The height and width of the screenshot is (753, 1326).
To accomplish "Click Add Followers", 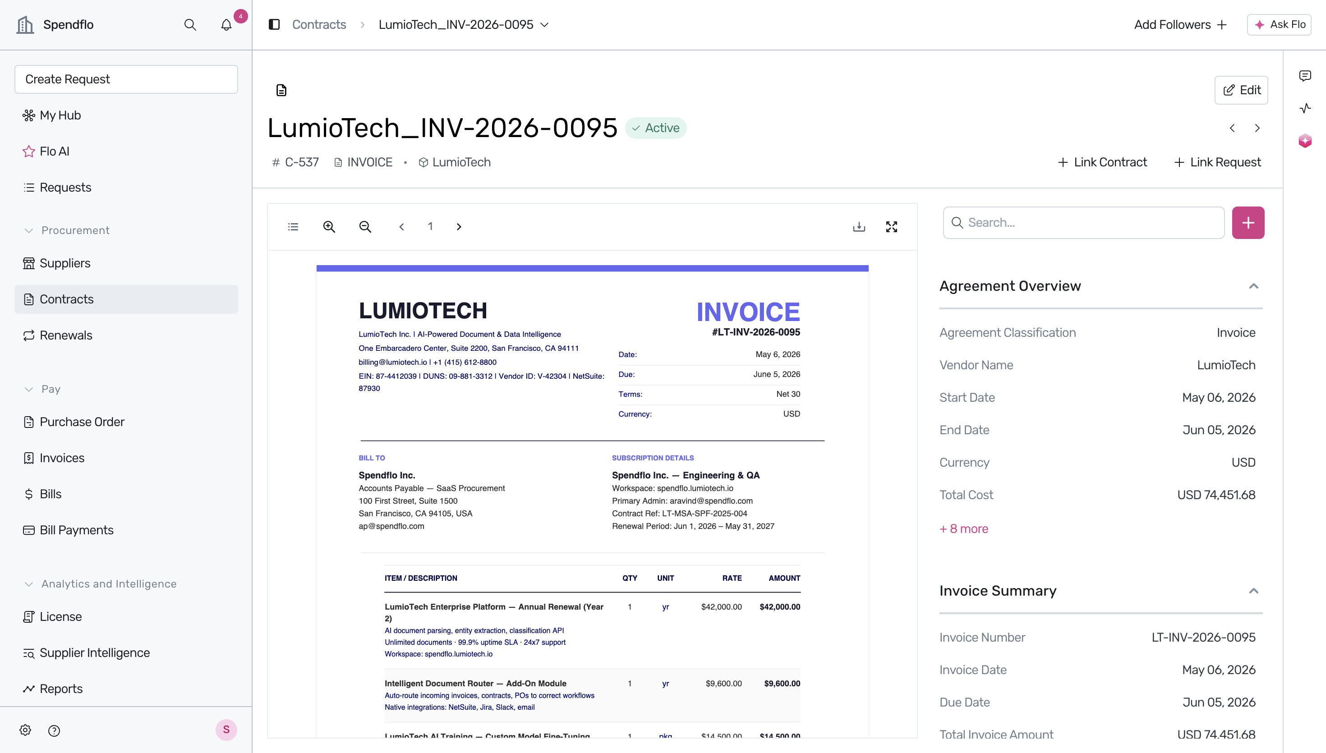I will (1180, 24).
